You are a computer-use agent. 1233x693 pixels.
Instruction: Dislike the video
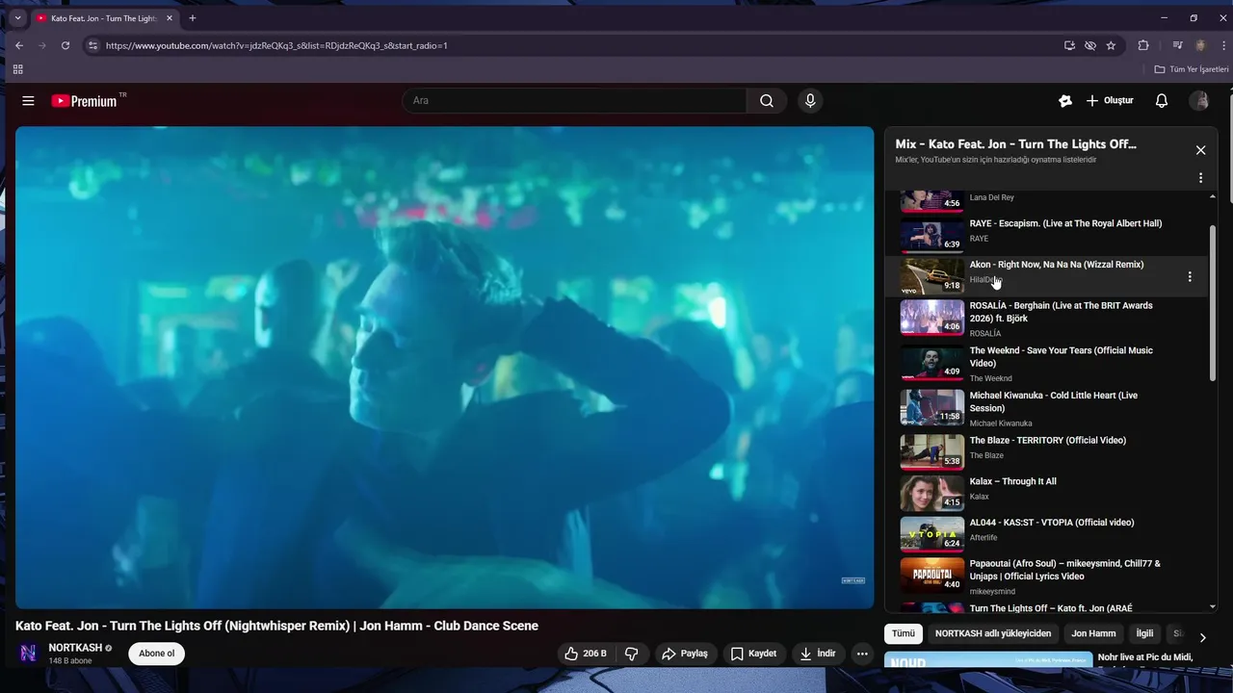(x=632, y=654)
